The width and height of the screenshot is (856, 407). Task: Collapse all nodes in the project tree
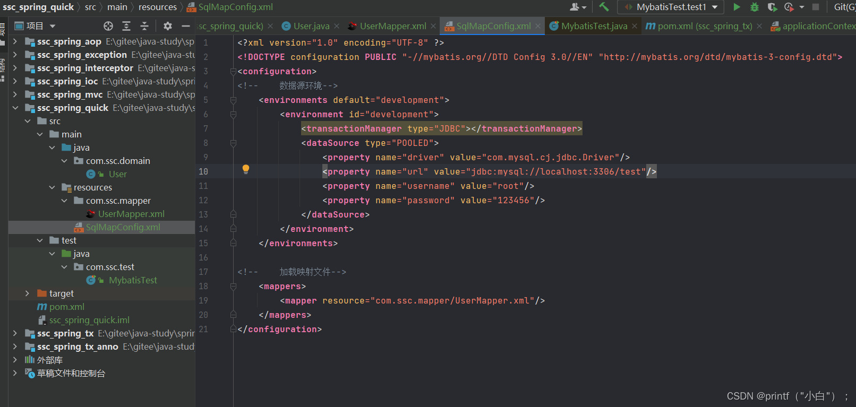click(x=144, y=26)
